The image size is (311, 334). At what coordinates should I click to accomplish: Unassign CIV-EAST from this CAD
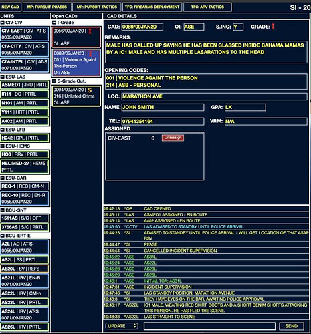tap(173, 138)
